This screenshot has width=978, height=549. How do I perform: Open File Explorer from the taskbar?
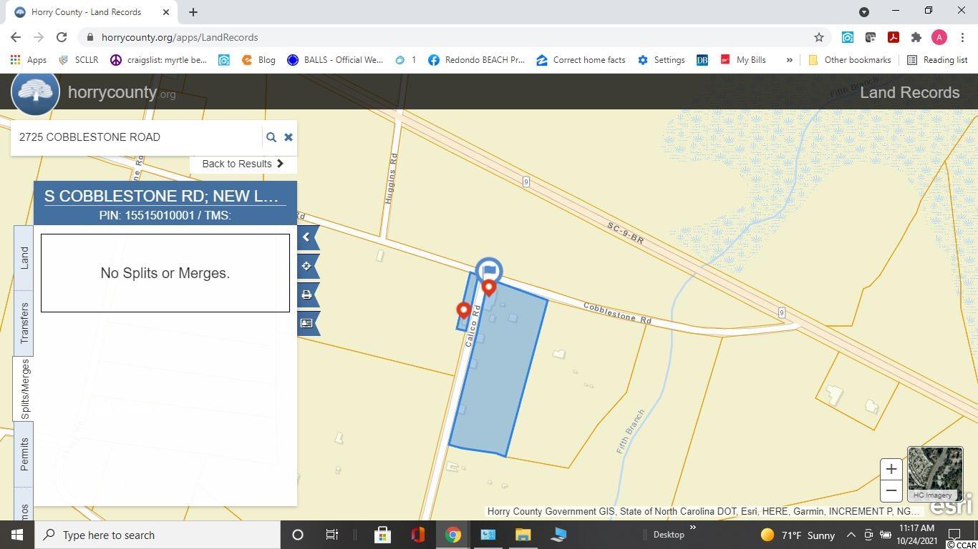[523, 535]
